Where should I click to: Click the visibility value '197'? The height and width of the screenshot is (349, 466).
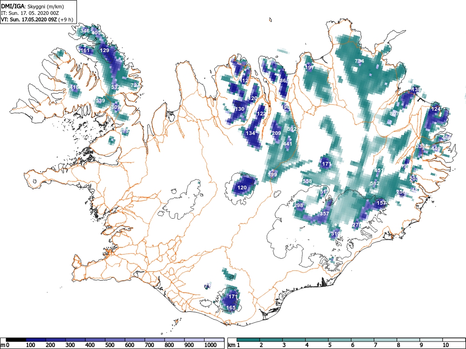310,67
